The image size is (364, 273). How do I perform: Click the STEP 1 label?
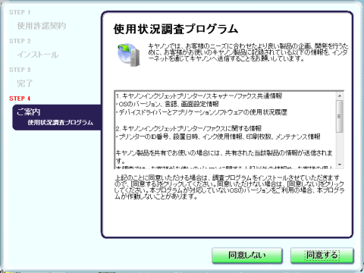point(20,12)
